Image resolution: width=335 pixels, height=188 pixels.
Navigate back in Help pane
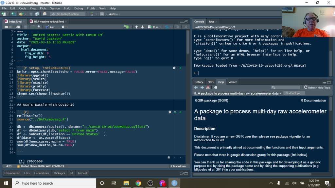point(196,87)
